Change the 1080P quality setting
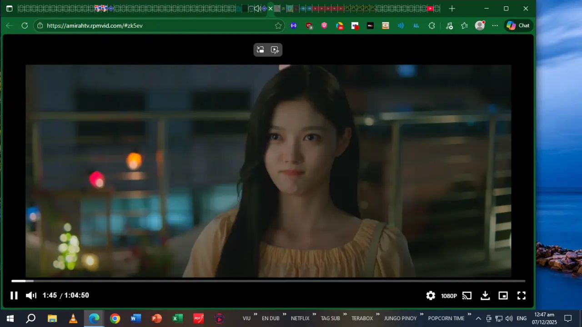Image resolution: width=582 pixels, height=327 pixels. point(449,296)
